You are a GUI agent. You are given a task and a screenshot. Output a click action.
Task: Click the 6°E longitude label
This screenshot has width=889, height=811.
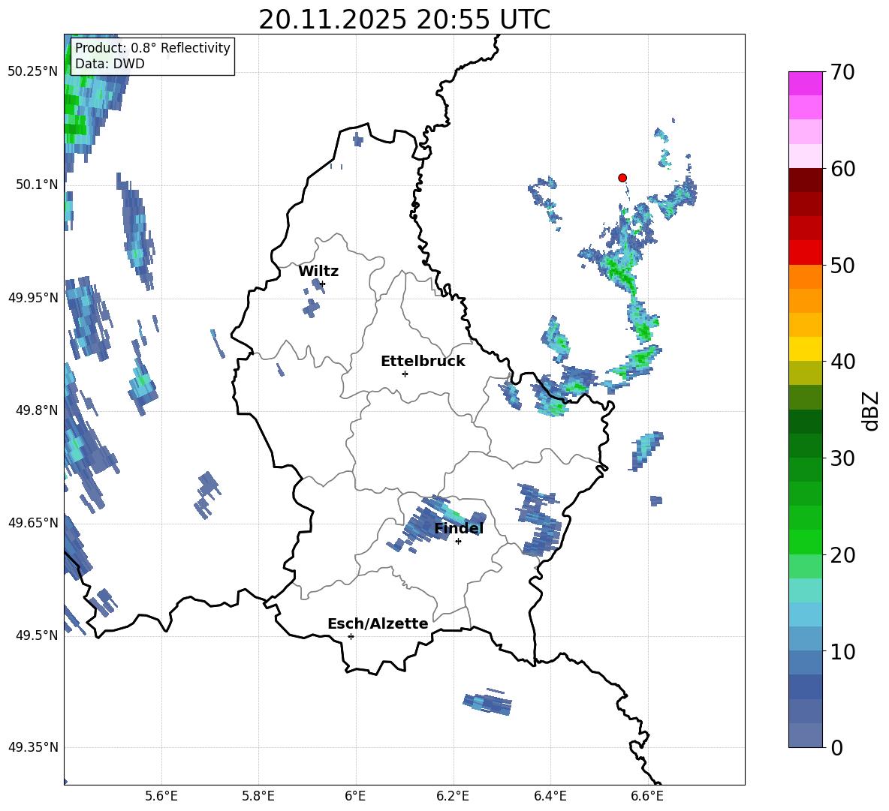coord(355,796)
